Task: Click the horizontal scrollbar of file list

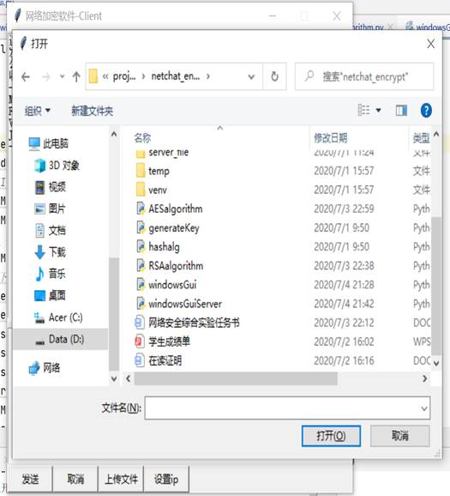Action: point(236,378)
